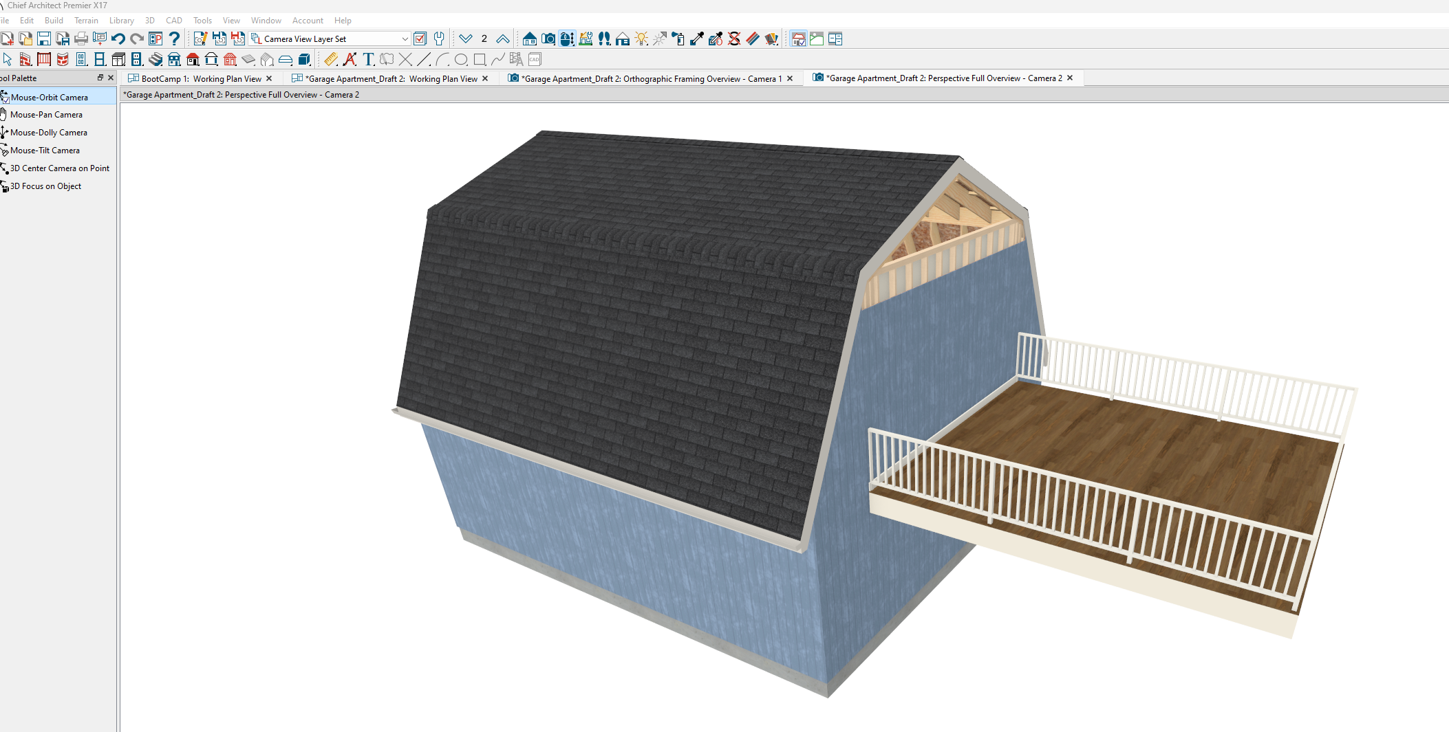
Task: Close the BootCamp 1 Working Plan tab
Action: tap(269, 79)
